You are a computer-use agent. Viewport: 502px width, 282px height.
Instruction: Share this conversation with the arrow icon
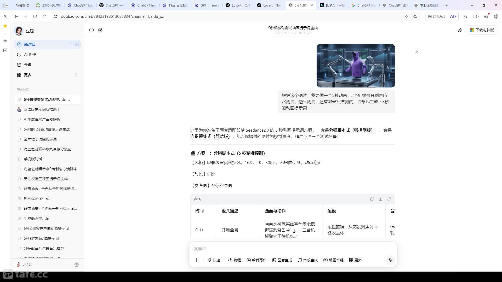pyautogui.click(x=460, y=30)
